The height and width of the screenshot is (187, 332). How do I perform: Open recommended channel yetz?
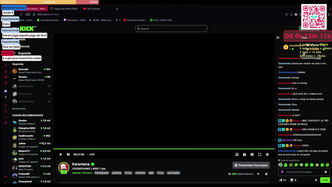pos(31,160)
